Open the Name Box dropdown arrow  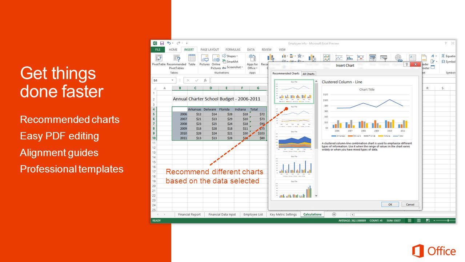[173, 80]
